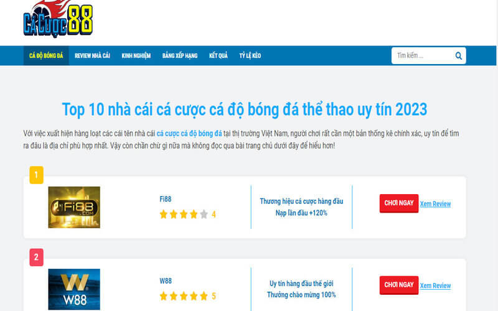Click the search magnifier icon

(x=458, y=56)
